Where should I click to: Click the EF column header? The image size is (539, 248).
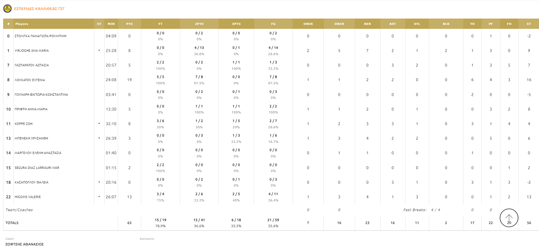coord(529,24)
